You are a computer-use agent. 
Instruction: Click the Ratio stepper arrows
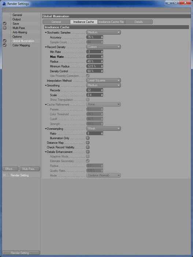(x=102, y=133)
